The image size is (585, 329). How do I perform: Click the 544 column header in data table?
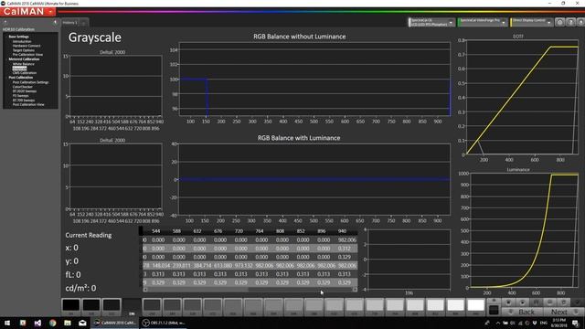[x=155, y=231]
